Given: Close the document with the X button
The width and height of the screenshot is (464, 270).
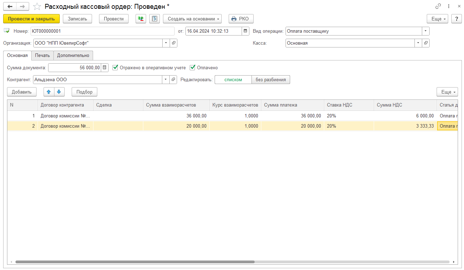Looking at the screenshot, I should click(x=459, y=6).
